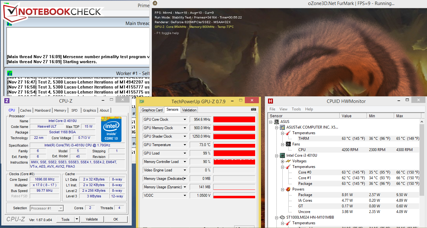Open the GPU Memory Clock sensor dropdown

[x=185, y=128]
